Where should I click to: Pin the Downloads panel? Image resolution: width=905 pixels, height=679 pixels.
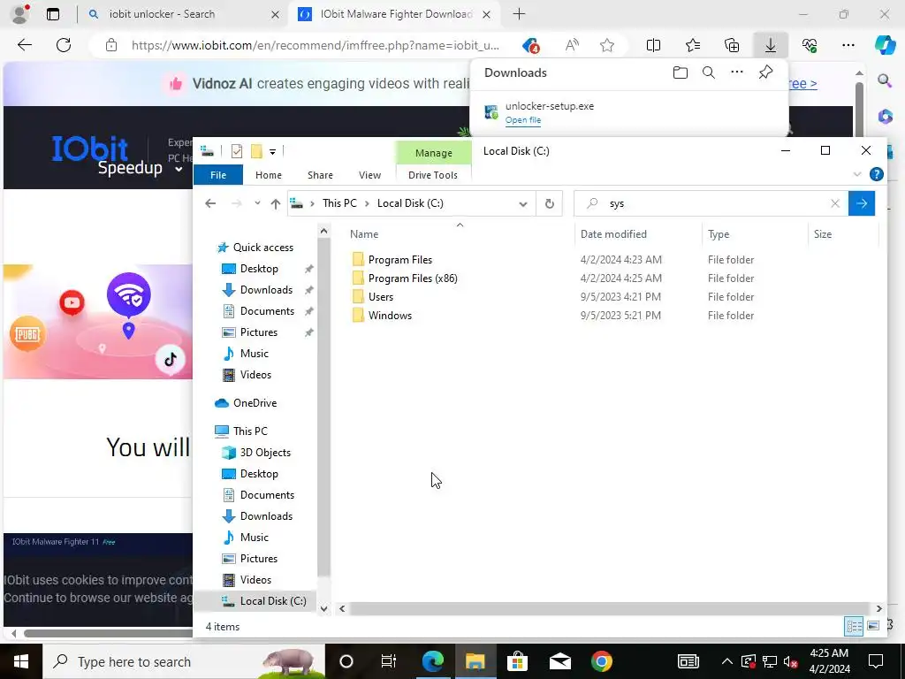(x=765, y=72)
